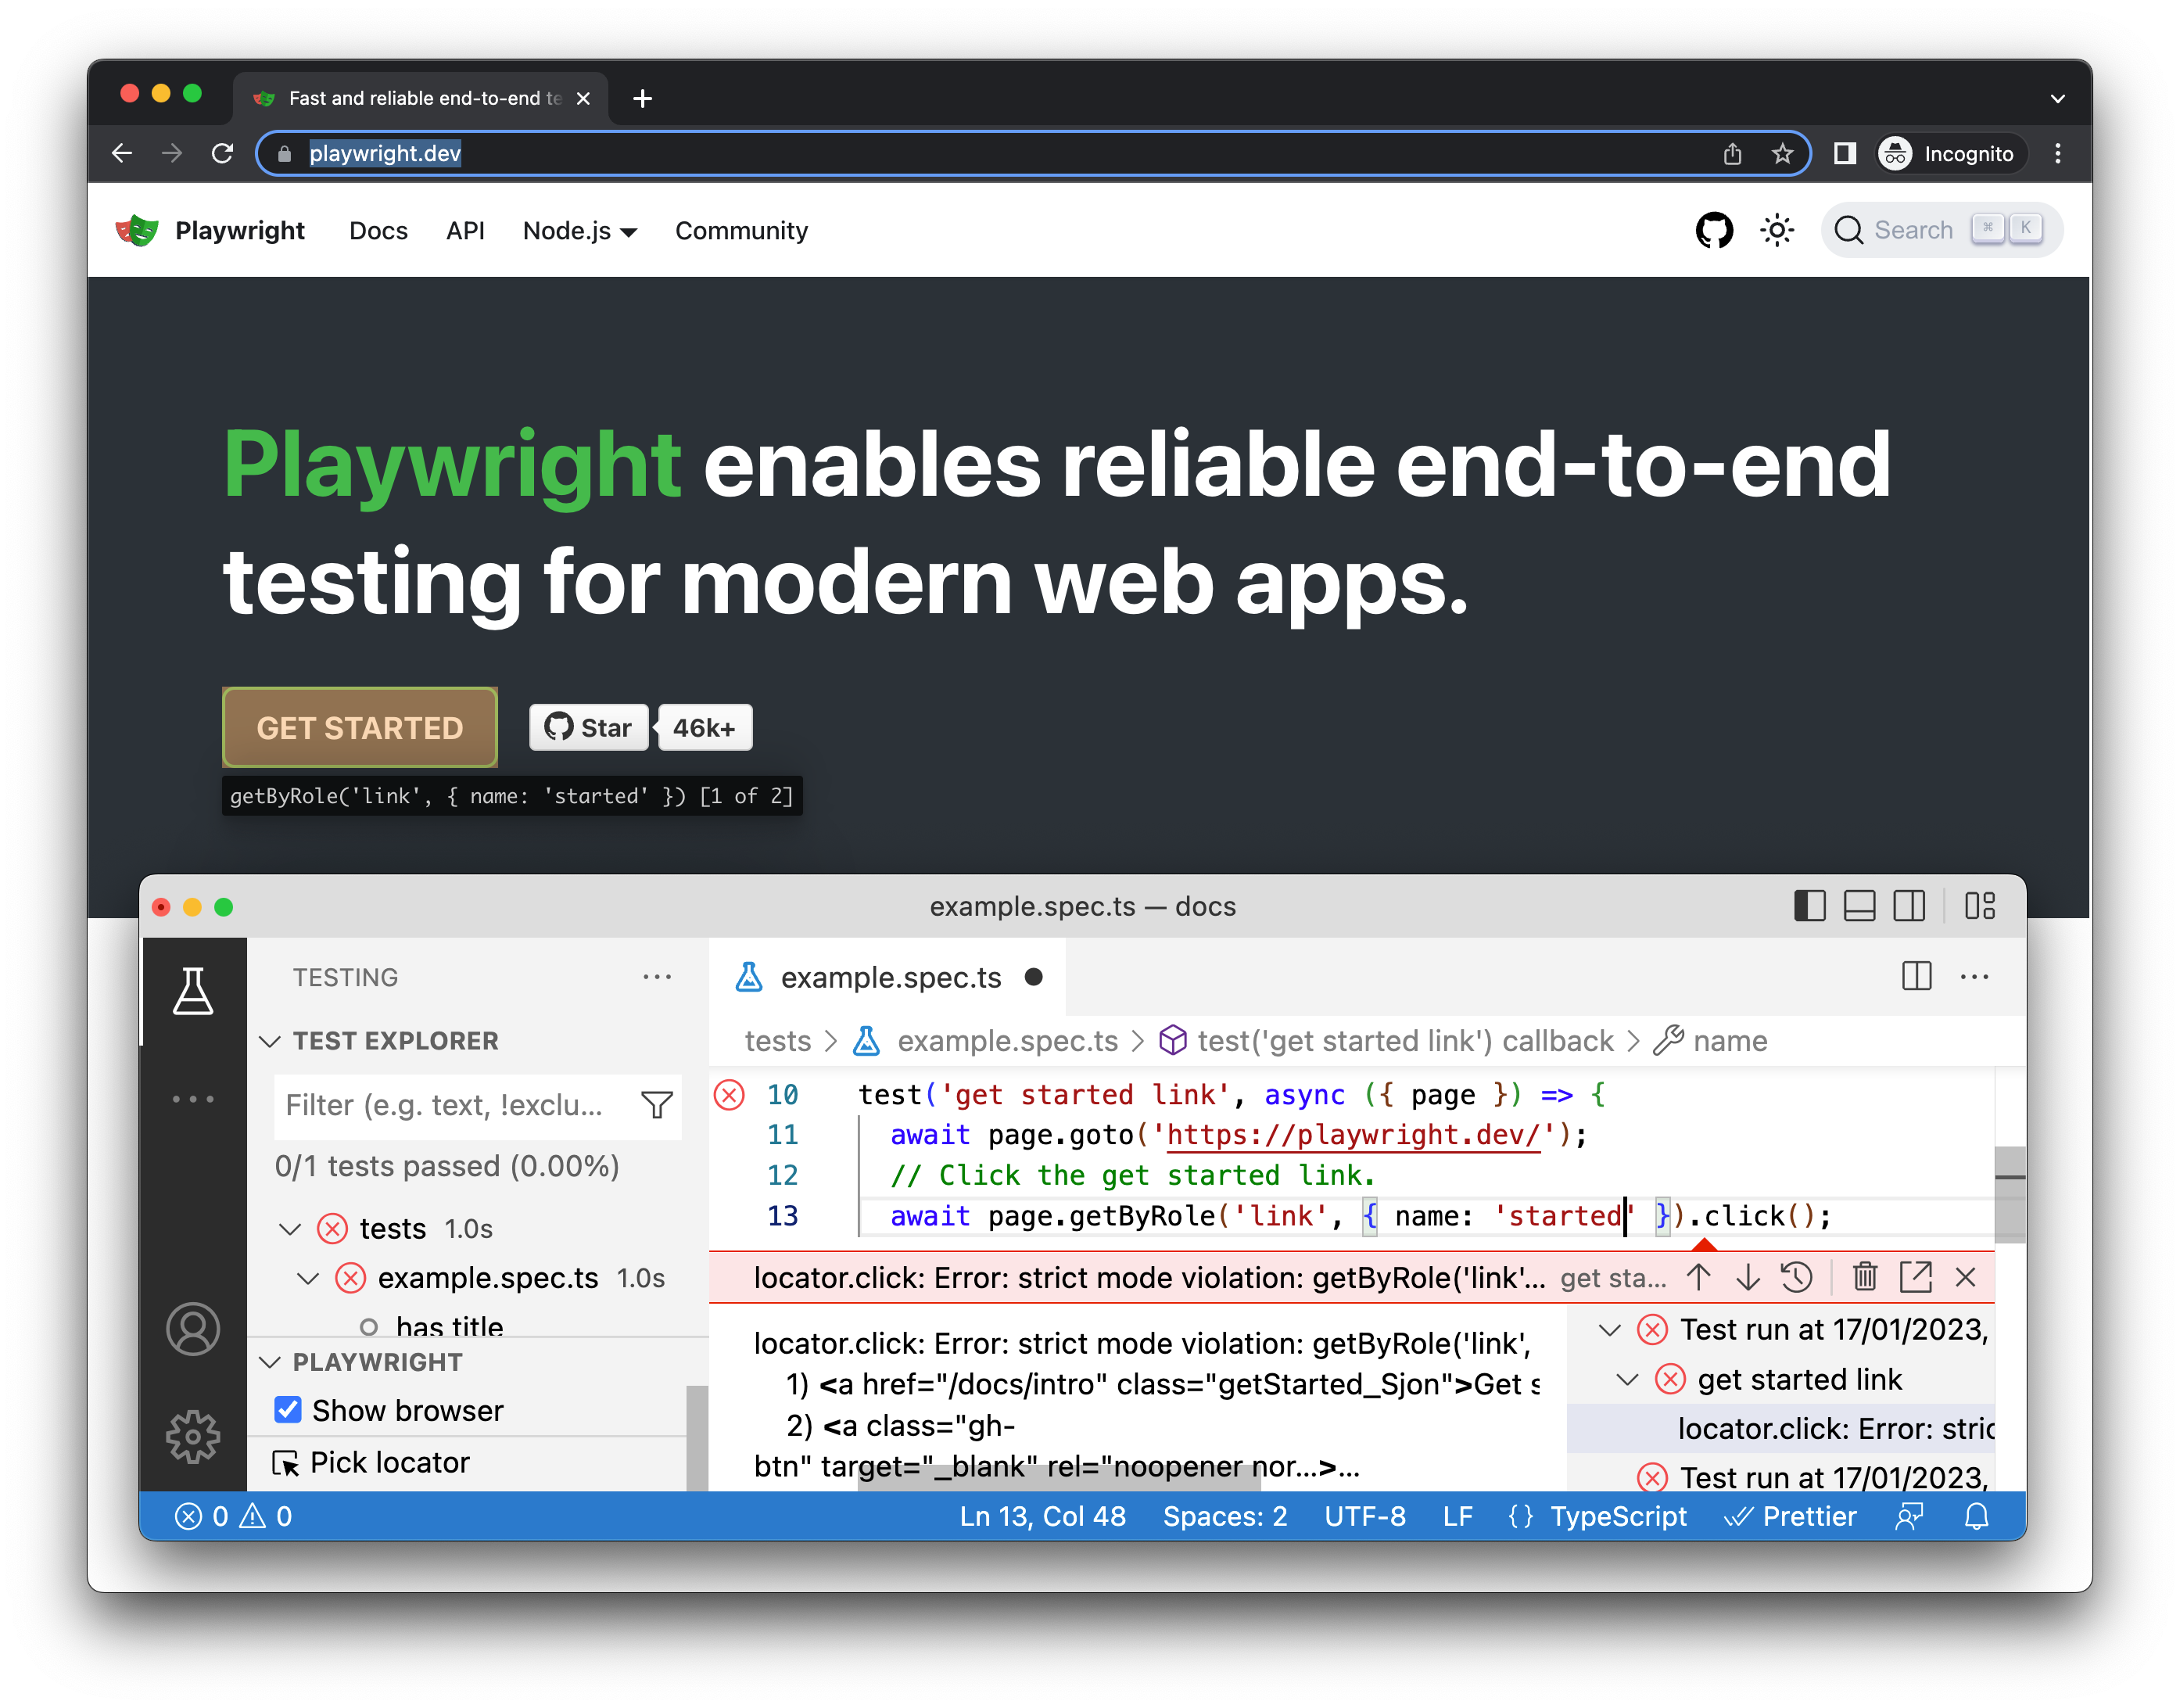Select the 'Docs' menu item in Playwright navbar
Image resolution: width=2180 pixels, height=1708 pixels.
(x=378, y=230)
